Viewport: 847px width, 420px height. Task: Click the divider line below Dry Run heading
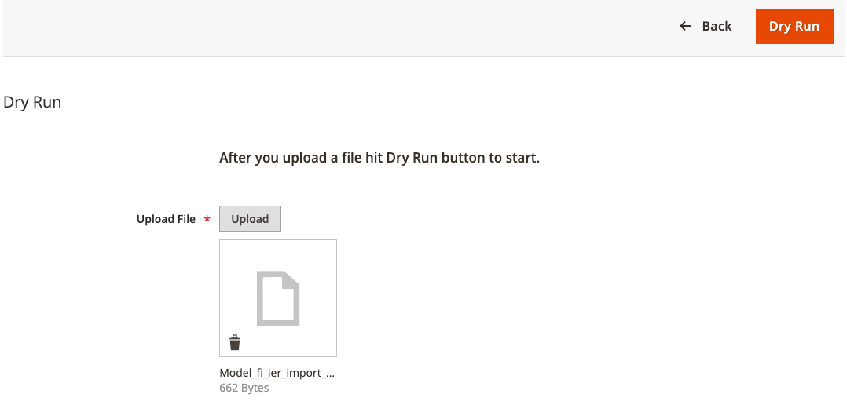(x=424, y=126)
